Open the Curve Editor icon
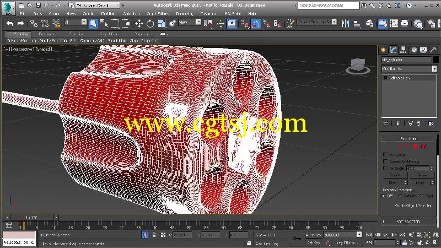The height and width of the screenshot is (248, 441). click(394, 24)
